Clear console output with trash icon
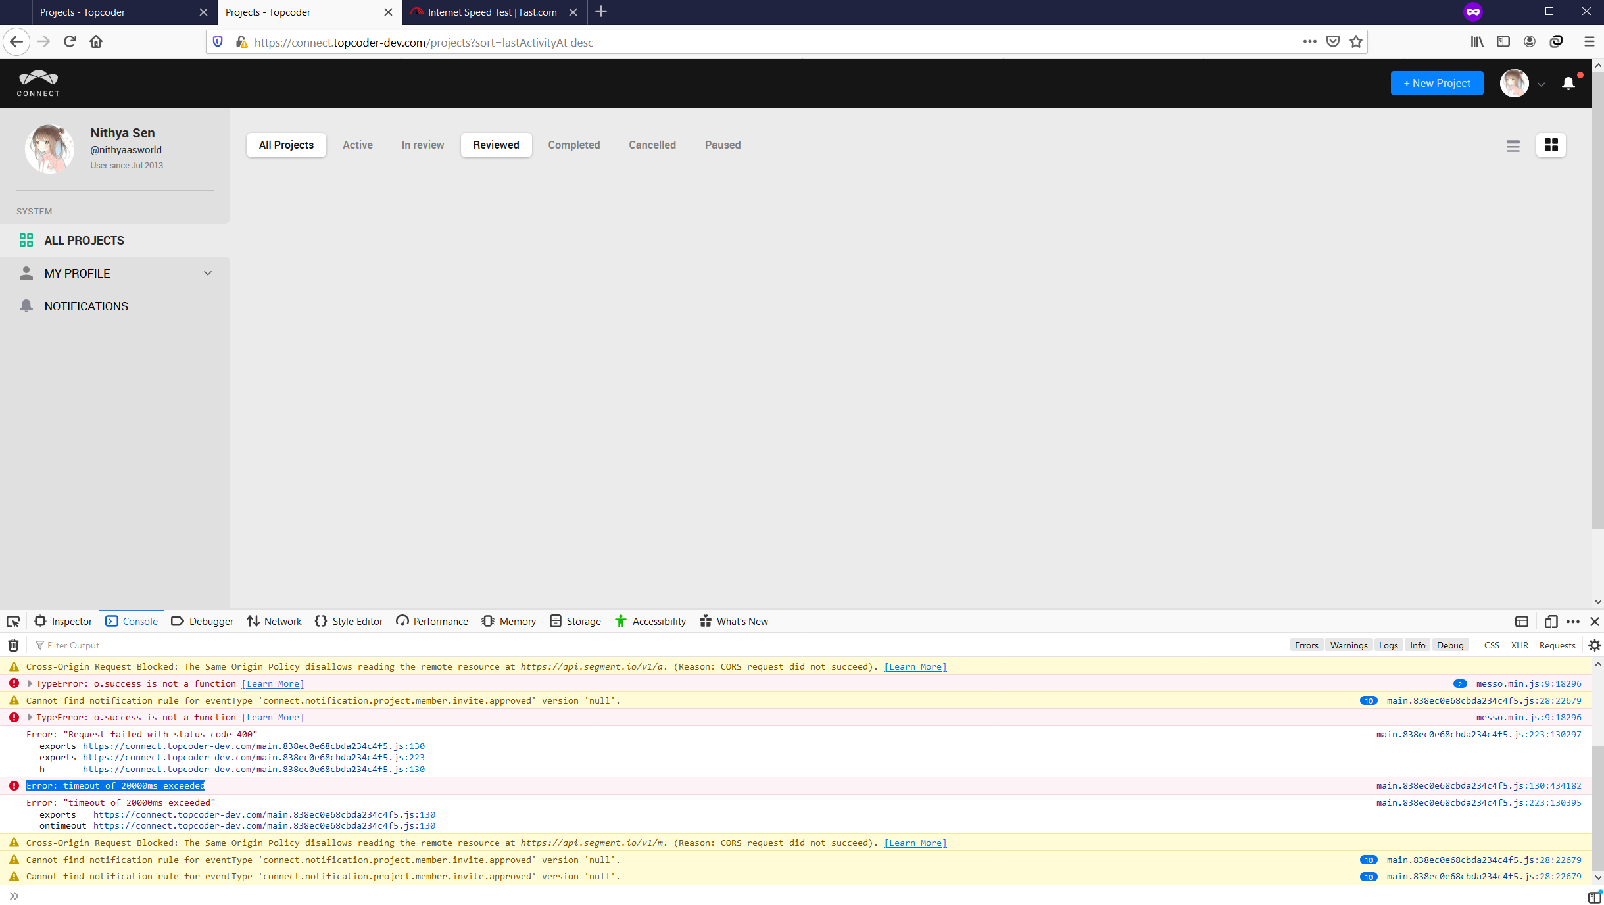This screenshot has width=1604, height=905. point(13,645)
